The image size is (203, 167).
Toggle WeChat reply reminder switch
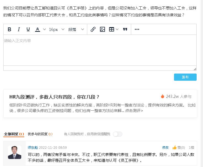pyautogui.click(x=118, y=134)
